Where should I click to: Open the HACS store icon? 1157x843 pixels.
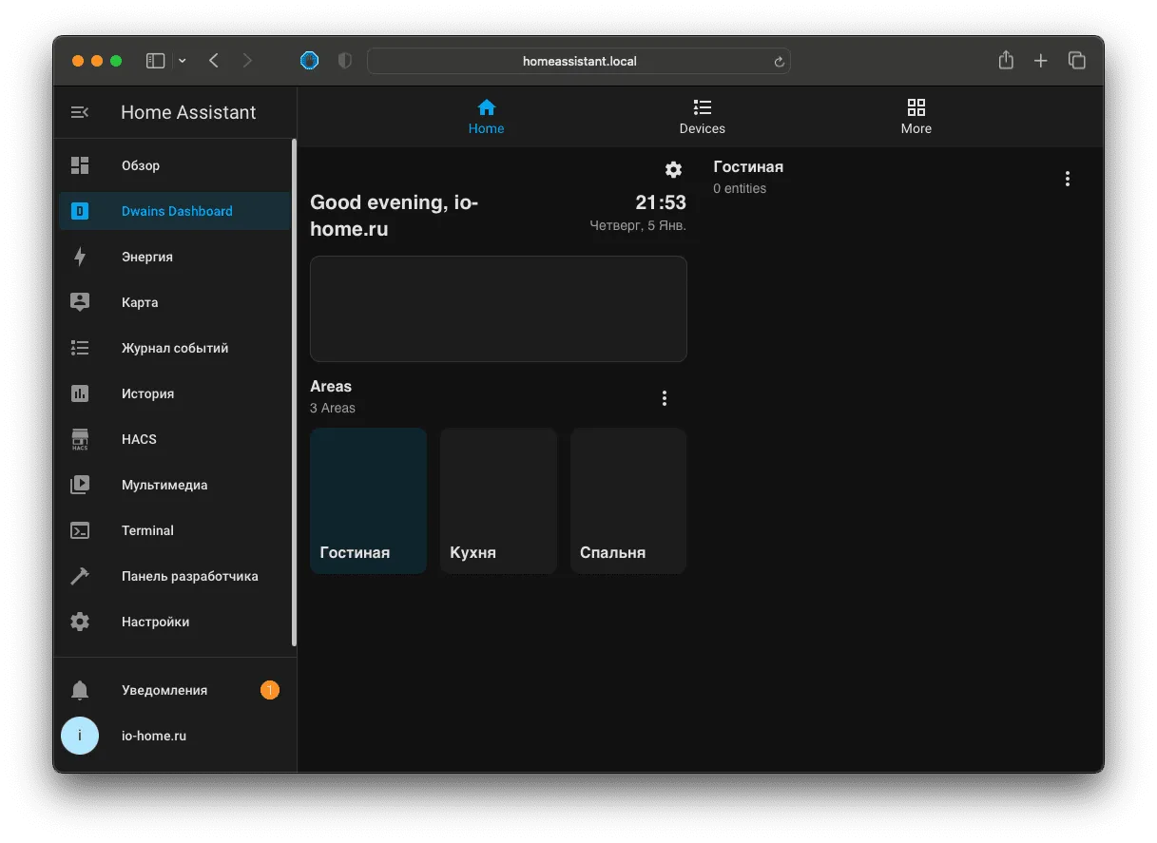coord(80,439)
